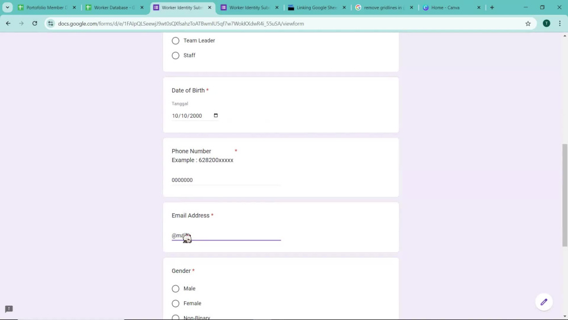Restore down the Chrome window
The height and width of the screenshot is (320, 568).
click(x=542, y=7)
